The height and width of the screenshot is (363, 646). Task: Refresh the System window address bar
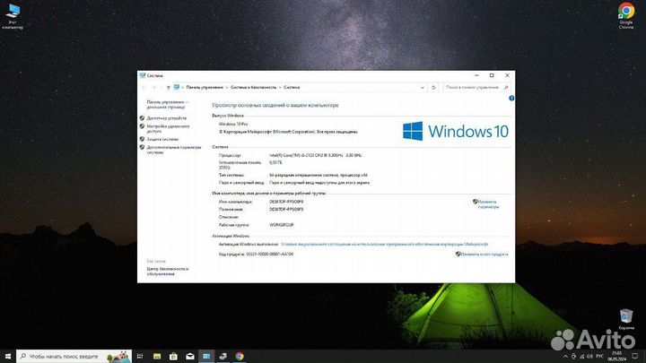pos(433,87)
